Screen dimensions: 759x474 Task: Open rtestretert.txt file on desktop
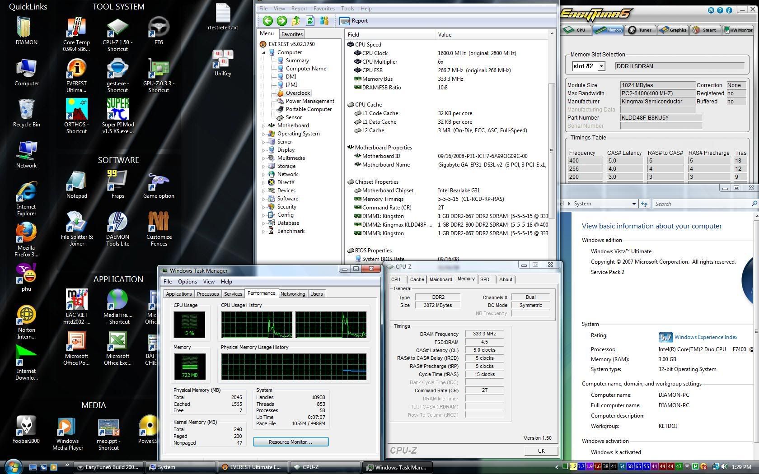pos(223,17)
